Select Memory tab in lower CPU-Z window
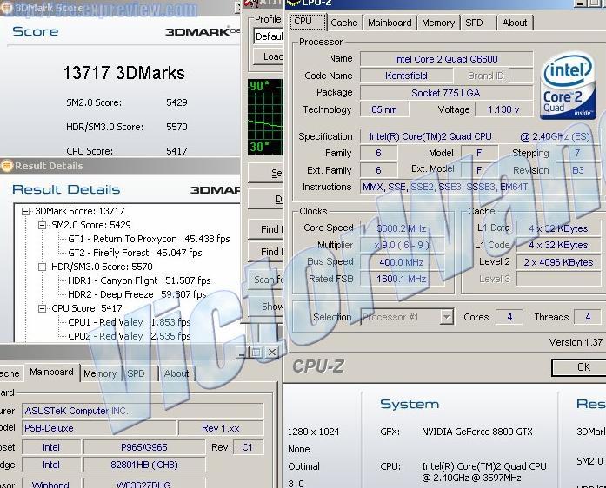The image size is (606, 488). click(101, 373)
